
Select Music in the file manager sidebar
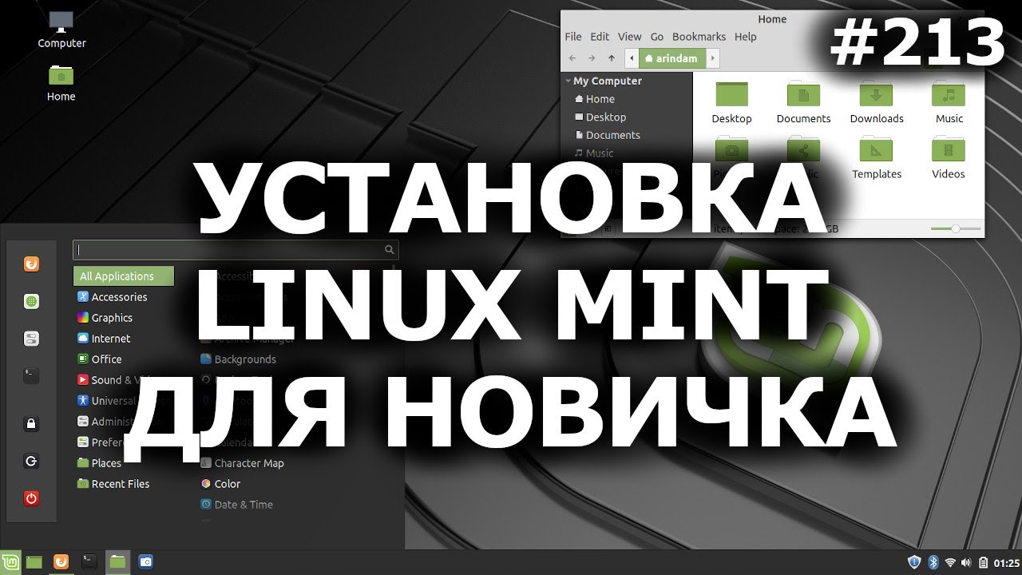594,153
